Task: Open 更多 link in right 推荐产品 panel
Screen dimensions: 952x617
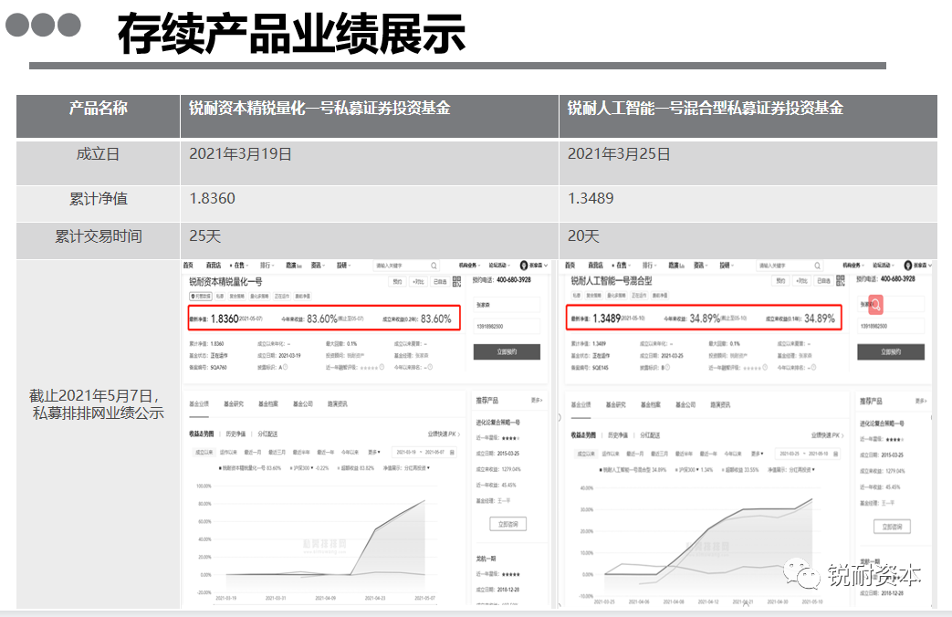Action: click(x=920, y=402)
